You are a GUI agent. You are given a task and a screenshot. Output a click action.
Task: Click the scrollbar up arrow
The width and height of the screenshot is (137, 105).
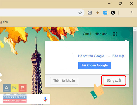135,29
